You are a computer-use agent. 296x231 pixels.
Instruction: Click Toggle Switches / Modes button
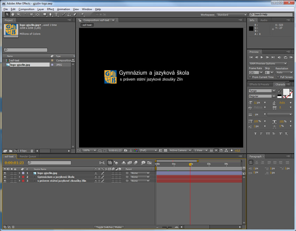(x=109, y=227)
